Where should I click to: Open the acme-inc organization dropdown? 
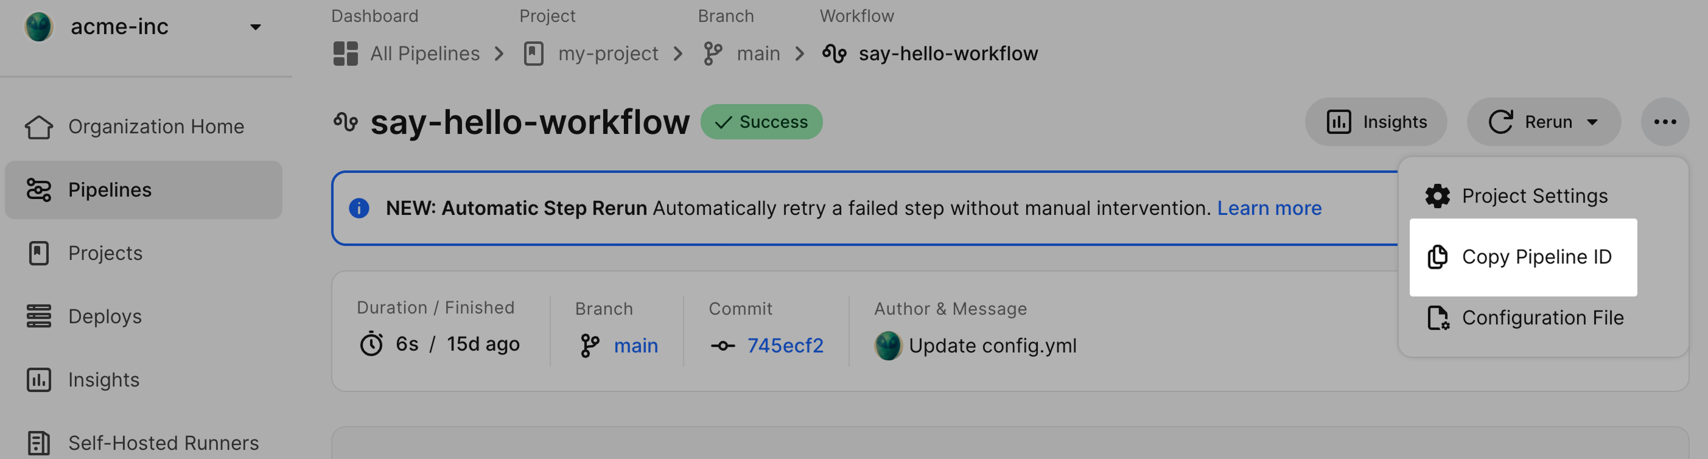point(255,27)
